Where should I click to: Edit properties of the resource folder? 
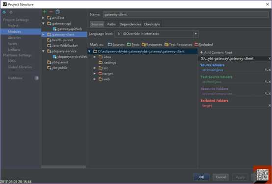(266, 94)
